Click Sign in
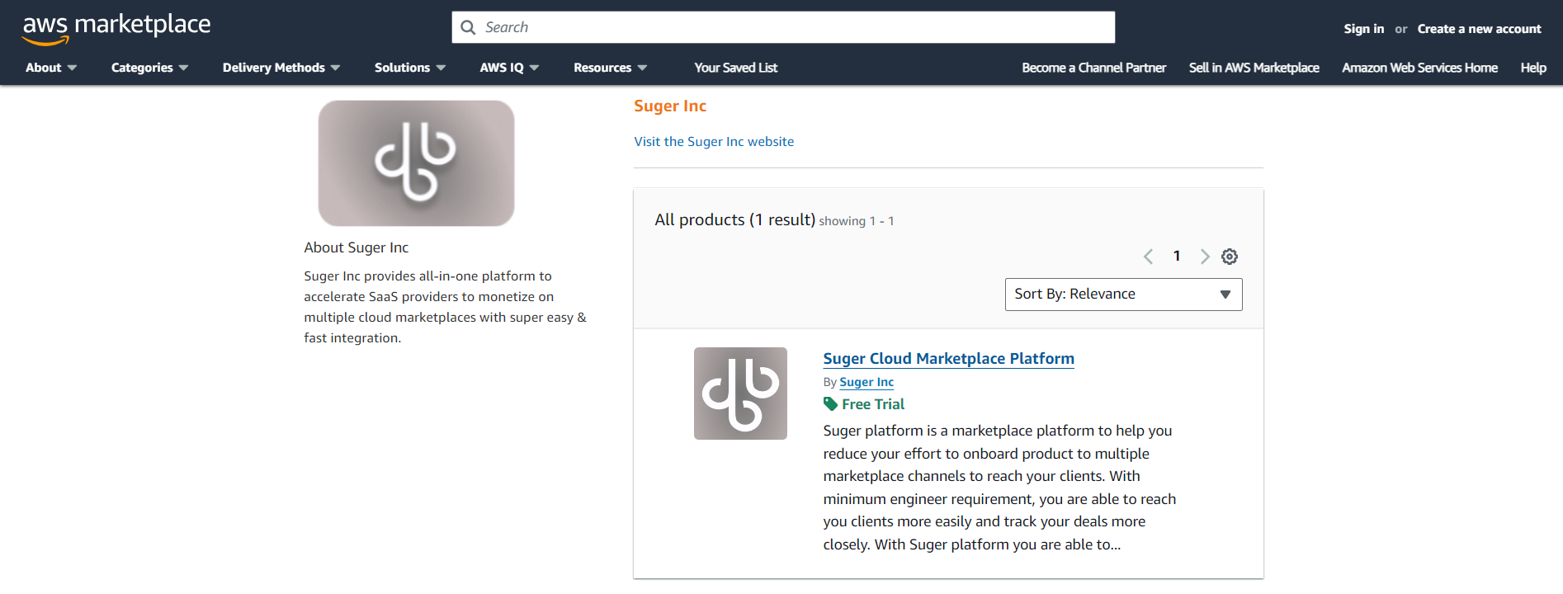The height and width of the screenshot is (594, 1563). tap(1363, 29)
